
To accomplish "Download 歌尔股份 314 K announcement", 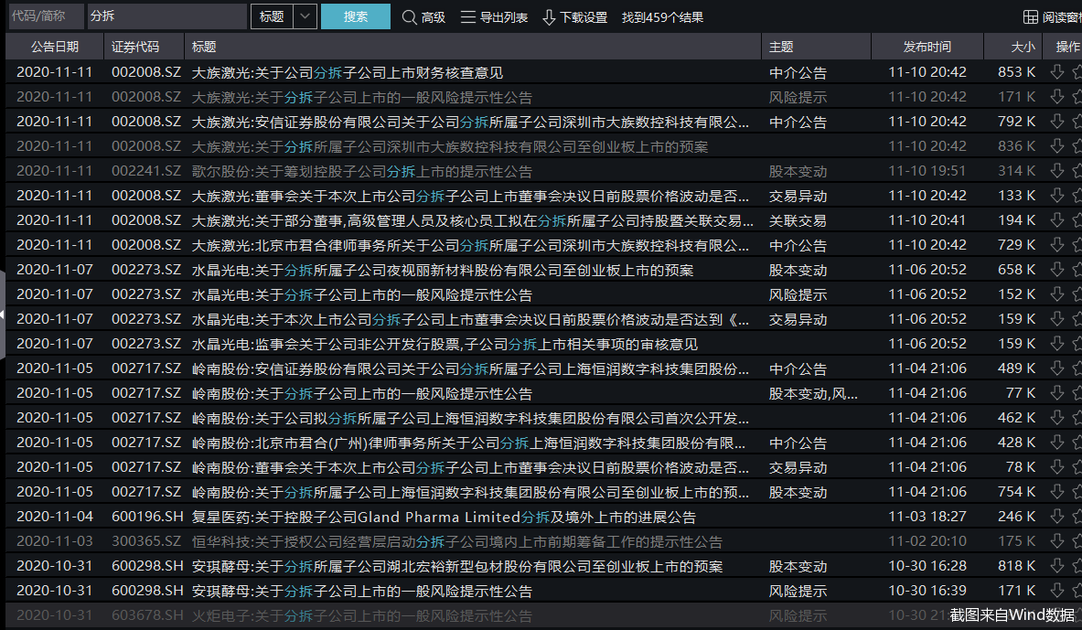I will click(1056, 170).
